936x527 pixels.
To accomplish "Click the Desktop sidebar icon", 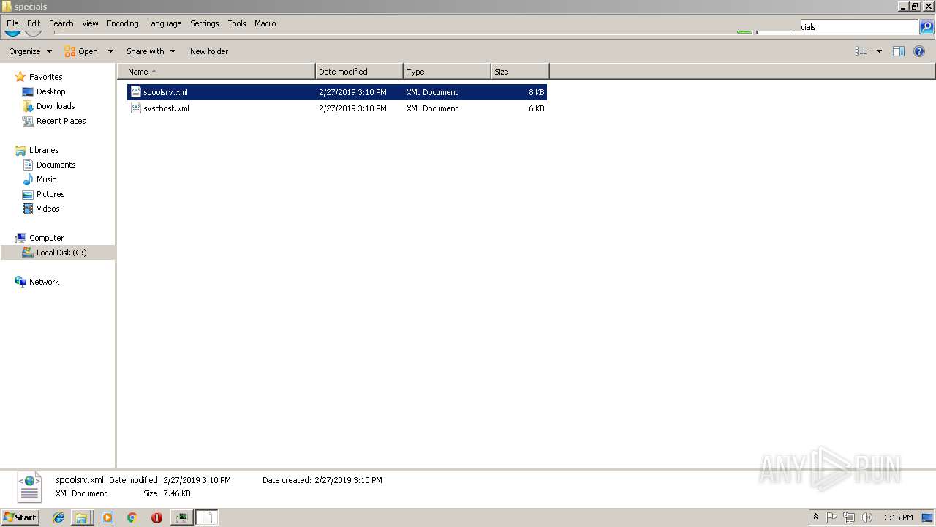I will pos(28,91).
